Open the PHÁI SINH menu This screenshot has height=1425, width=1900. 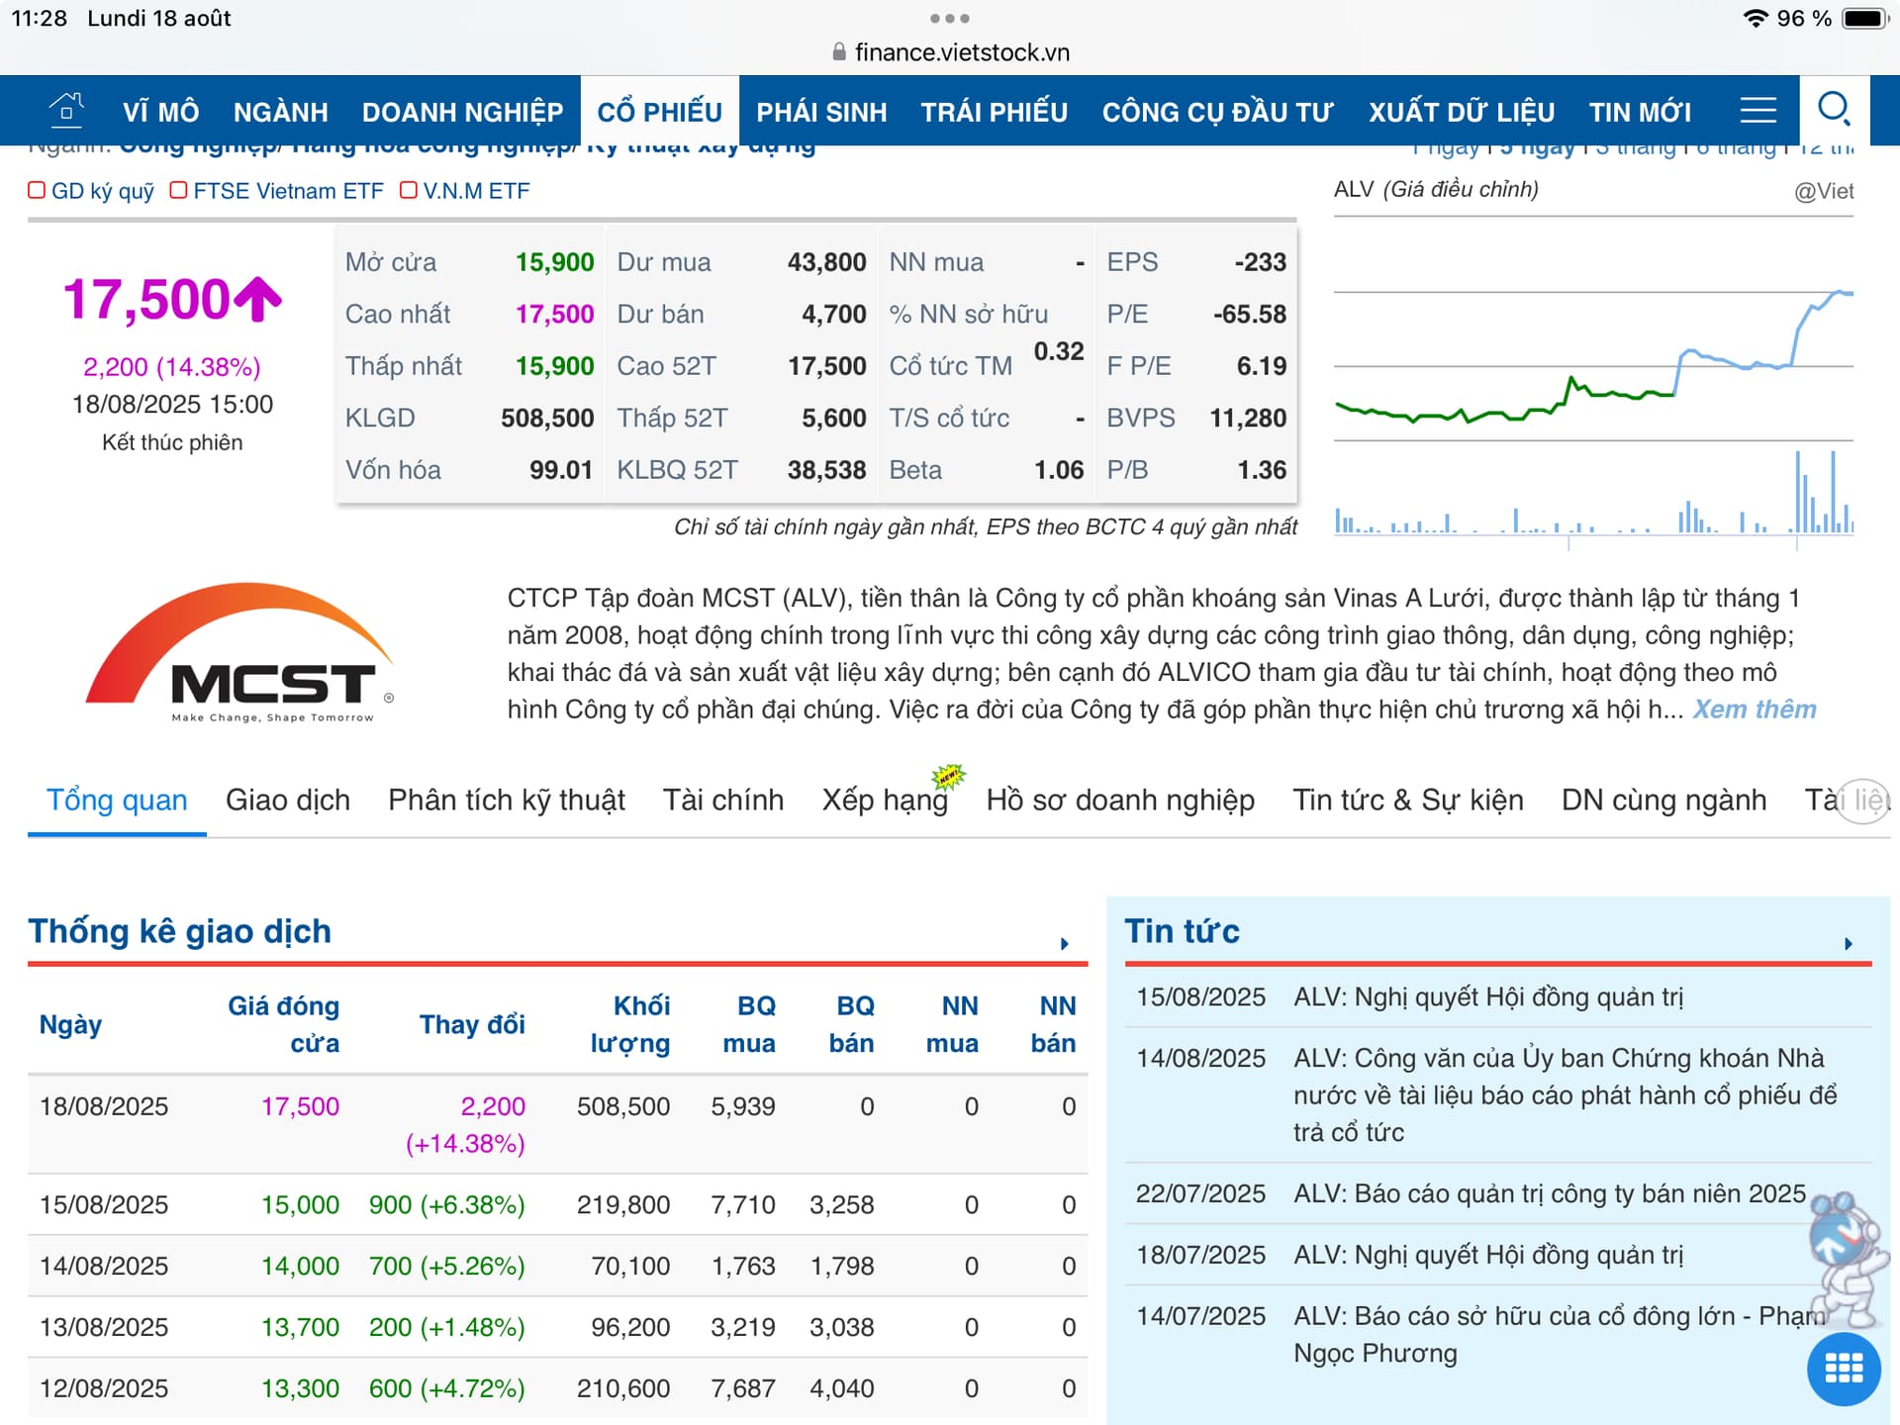(x=820, y=112)
